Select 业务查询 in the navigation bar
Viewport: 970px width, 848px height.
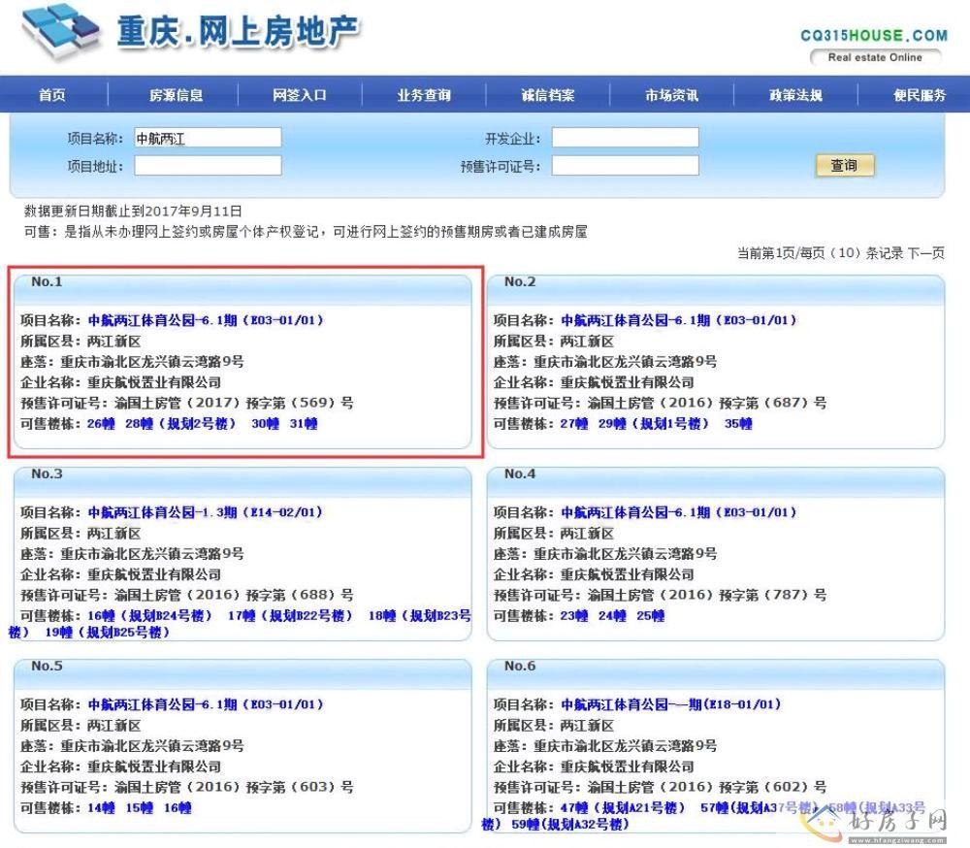tap(424, 95)
